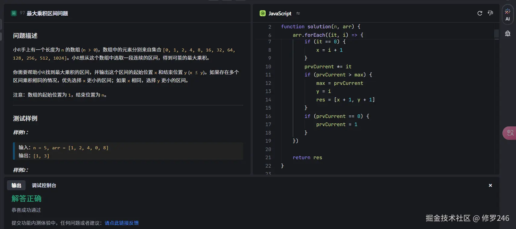
Task: Close the output panel with X
Action: (490, 185)
